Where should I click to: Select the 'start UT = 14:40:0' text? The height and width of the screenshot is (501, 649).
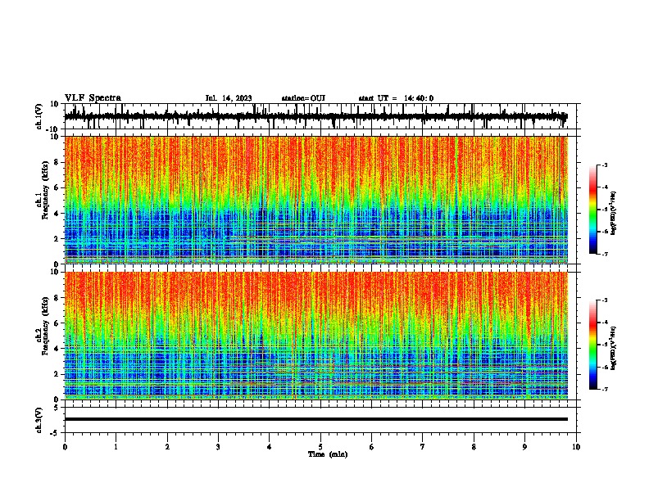pyautogui.click(x=396, y=98)
